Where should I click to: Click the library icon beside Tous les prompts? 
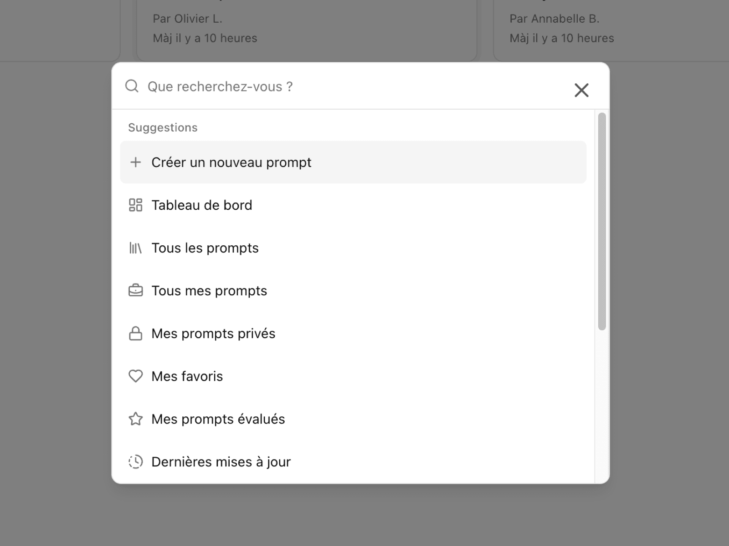coord(136,248)
